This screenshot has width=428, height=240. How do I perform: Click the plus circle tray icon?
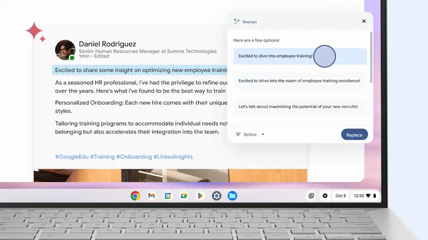(x=325, y=196)
